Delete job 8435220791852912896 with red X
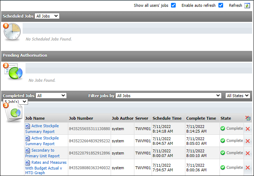The image size is (254, 176). (248, 153)
